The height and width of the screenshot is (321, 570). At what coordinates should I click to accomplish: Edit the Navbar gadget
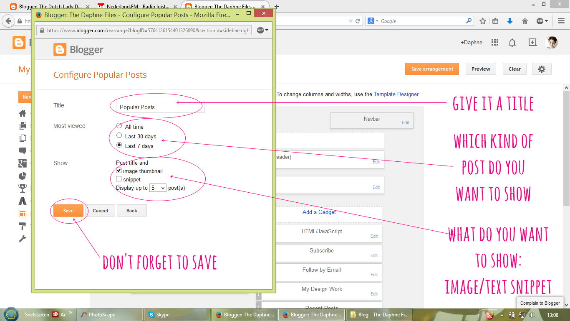click(x=405, y=122)
